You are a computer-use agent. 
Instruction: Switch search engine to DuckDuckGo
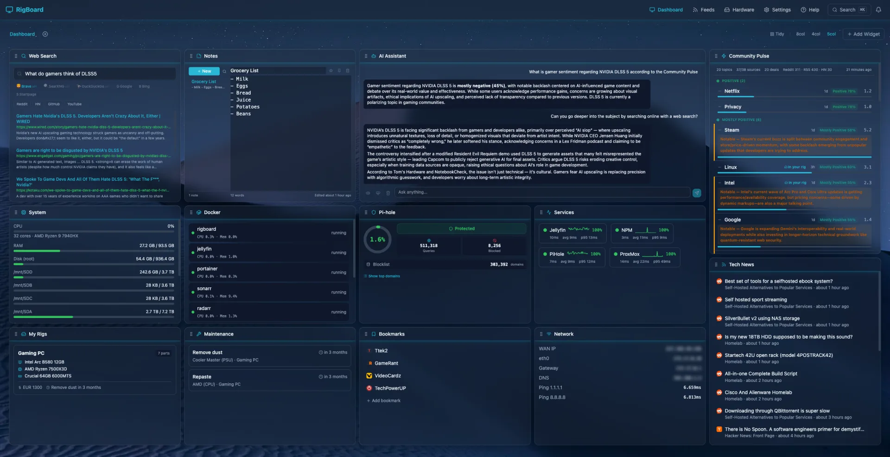click(x=92, y=86)
